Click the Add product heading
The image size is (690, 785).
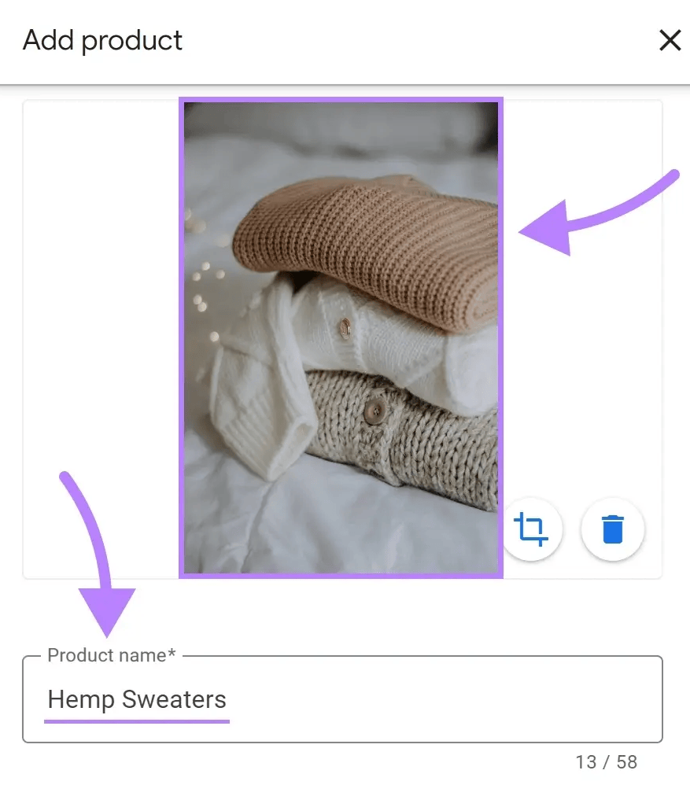(x=102, y=40)
